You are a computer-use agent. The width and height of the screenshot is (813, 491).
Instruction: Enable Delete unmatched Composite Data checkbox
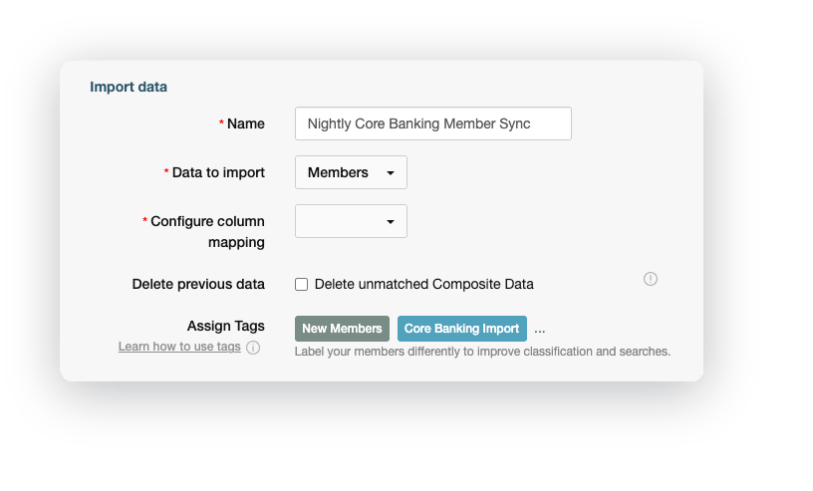(301, 284)
